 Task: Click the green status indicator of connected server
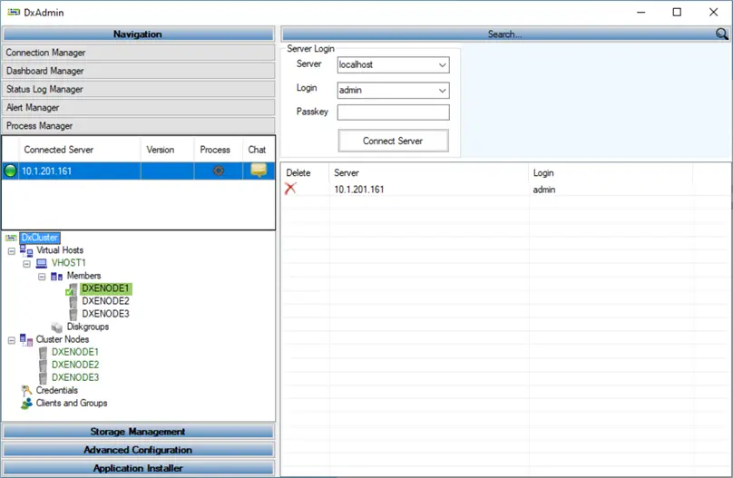pyautogui.click(x=10, y=171)
